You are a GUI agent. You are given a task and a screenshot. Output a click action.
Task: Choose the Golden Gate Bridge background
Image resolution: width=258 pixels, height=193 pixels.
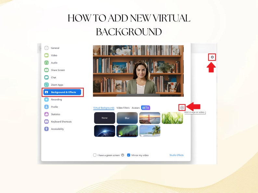(x=150, y=118)
